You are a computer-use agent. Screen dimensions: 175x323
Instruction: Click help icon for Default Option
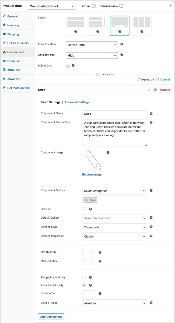click(151, 218)
